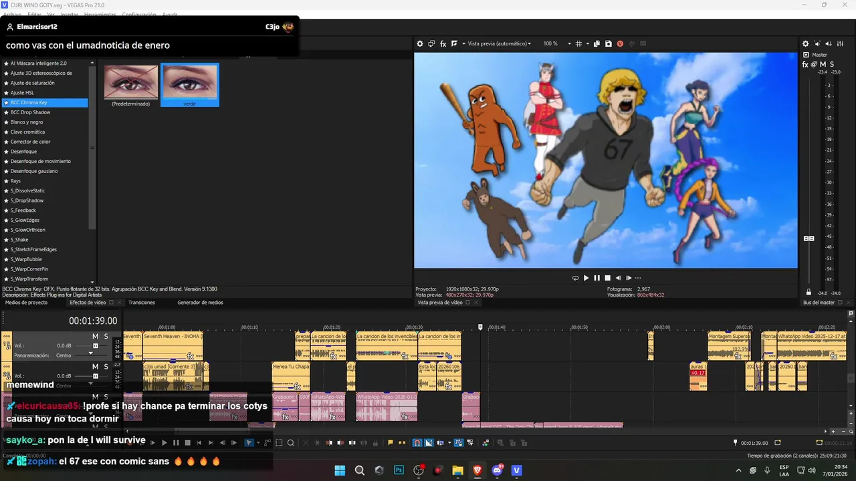Insert a marker with yellow flag icon

(x=390, y=442)
